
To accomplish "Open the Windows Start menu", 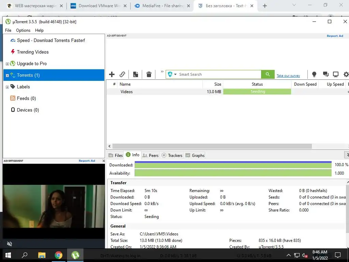I will (x=8, y=255).
